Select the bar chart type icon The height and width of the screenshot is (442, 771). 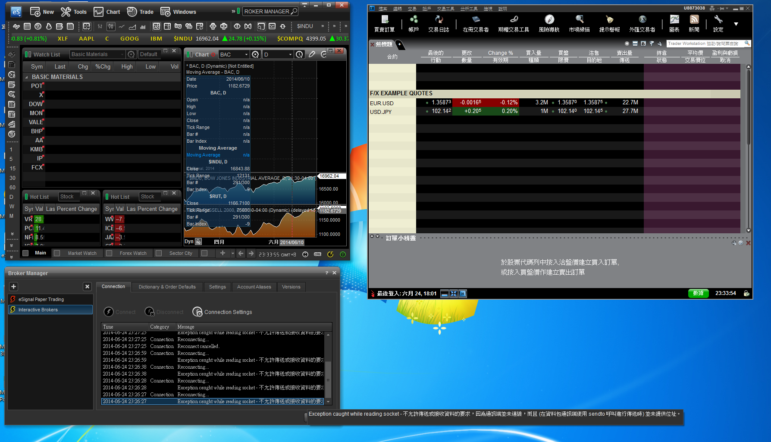pyautogui.click(x=100, y=26)
